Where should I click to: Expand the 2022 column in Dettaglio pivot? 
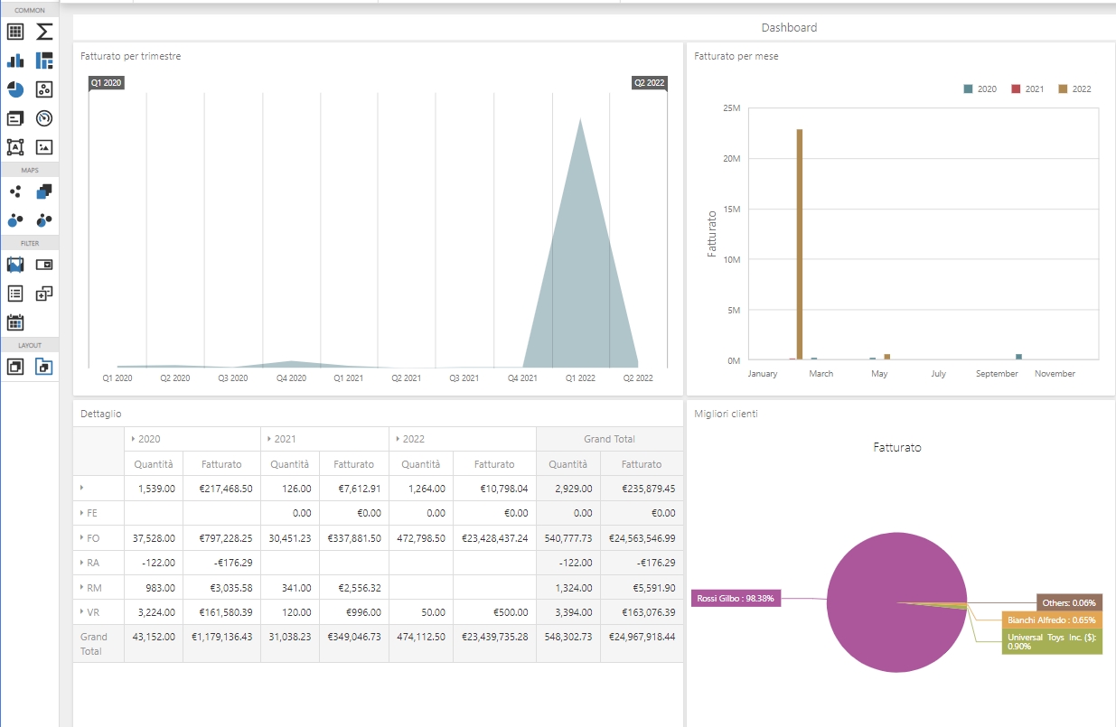399,439
